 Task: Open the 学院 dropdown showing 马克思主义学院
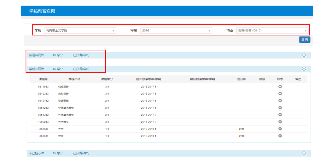[80, 31]
